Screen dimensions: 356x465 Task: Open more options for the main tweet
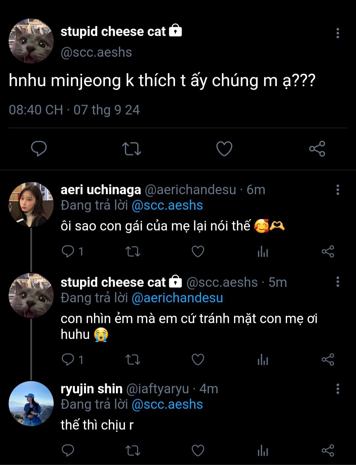point(338,33)
